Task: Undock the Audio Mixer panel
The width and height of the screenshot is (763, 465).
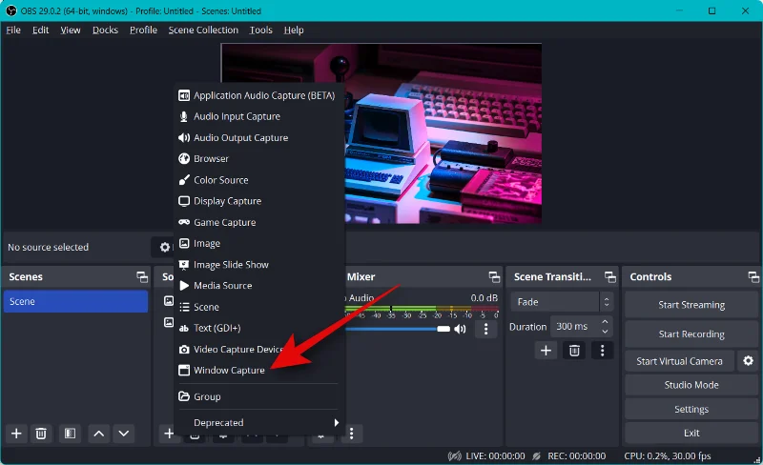Action: (494, 276)
